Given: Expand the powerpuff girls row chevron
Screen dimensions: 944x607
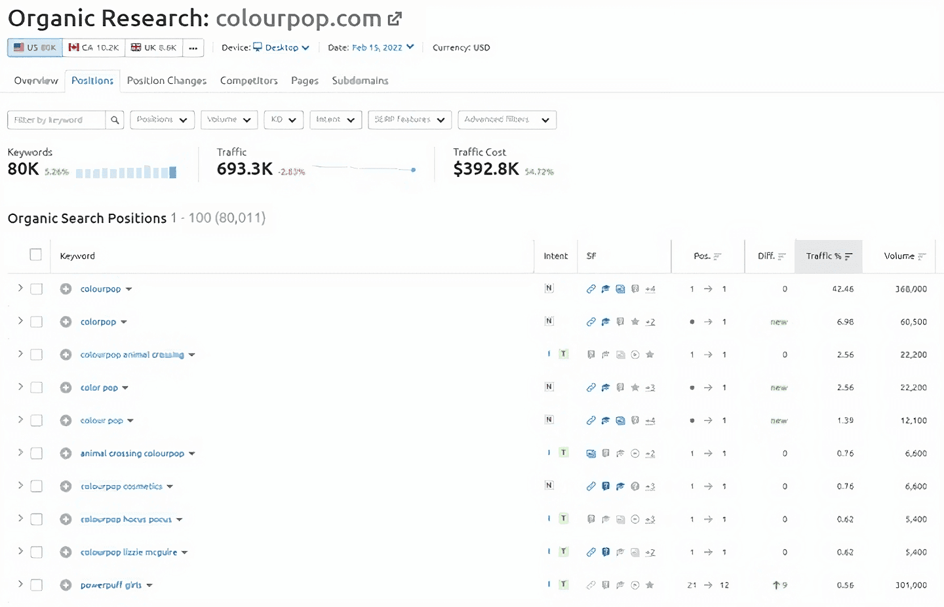Looking at the screenshot, I should coord(20,583).
